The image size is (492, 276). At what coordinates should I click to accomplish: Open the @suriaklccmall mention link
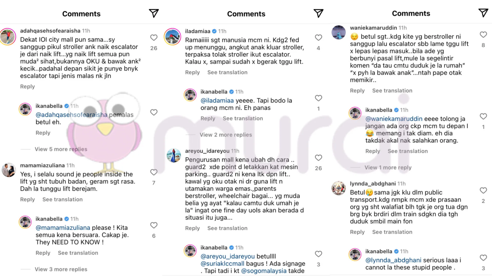click(x=222, y=263)
